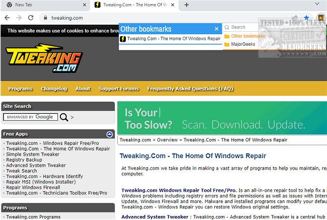The image size is (327, 220).
Task: Open the MajorGeeks bookmark folder
Action: point(240,44)
